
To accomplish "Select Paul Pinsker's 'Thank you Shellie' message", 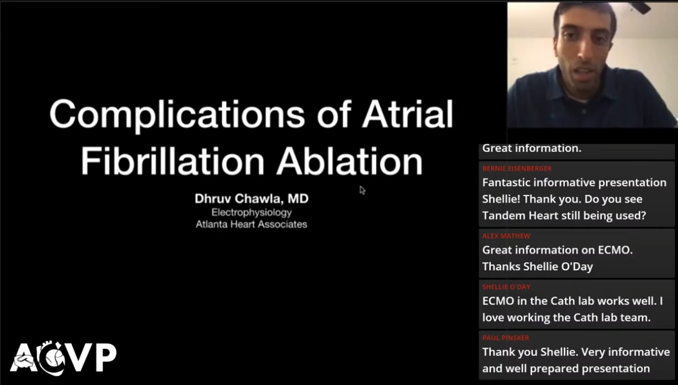I will (576, 360).
